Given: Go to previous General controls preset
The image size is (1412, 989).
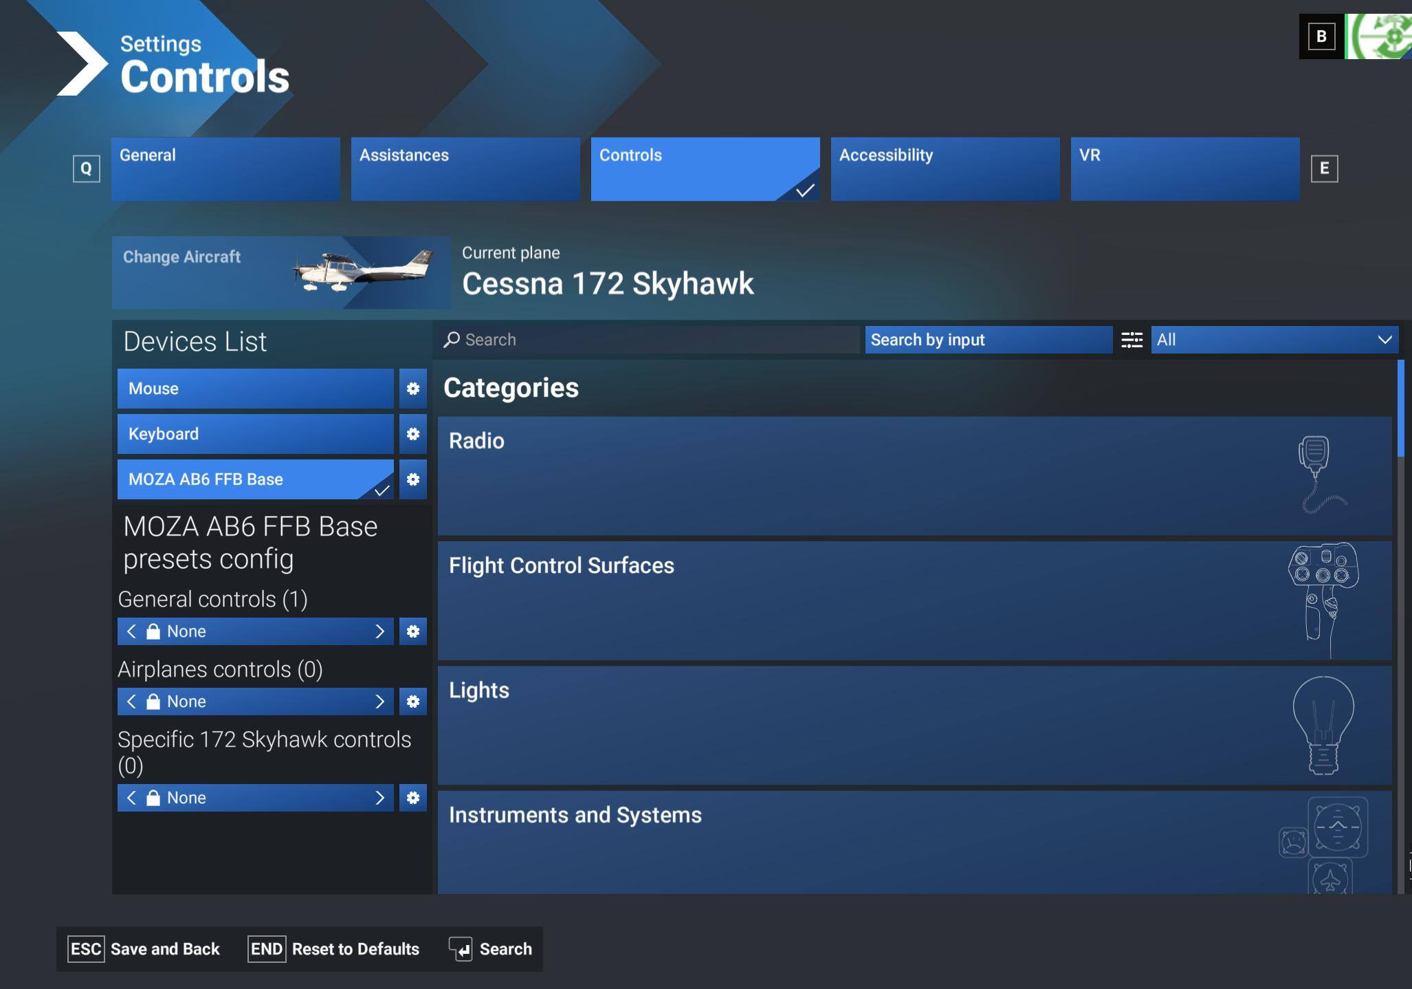Looking at the screenshot, I should pos(131,631).
